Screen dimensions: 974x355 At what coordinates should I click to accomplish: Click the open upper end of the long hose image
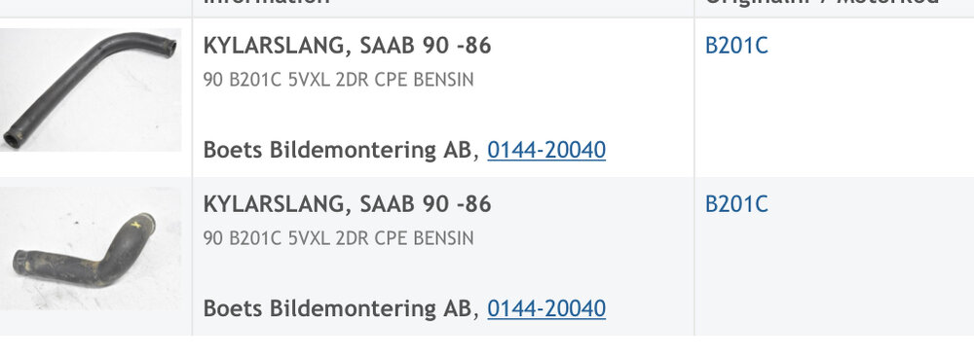(x=169, y=47)
